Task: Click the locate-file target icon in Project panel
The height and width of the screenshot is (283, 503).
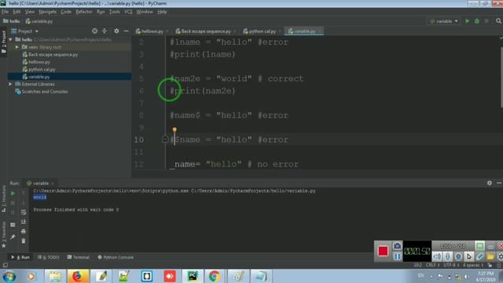Action: pyautogui.click(x=94, y=31)
